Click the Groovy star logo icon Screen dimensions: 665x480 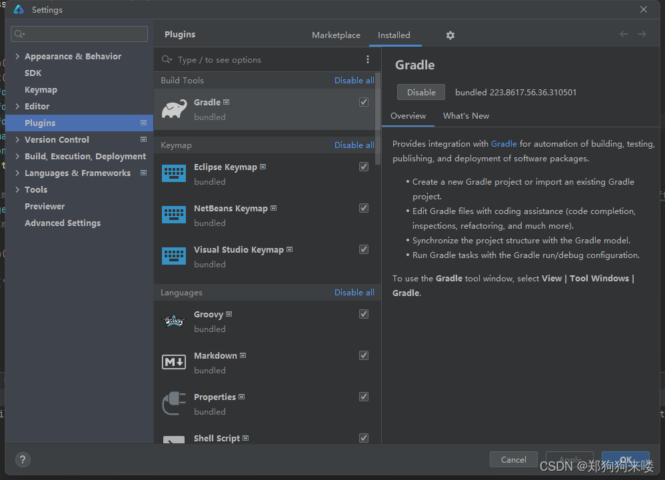click(174, 321)
